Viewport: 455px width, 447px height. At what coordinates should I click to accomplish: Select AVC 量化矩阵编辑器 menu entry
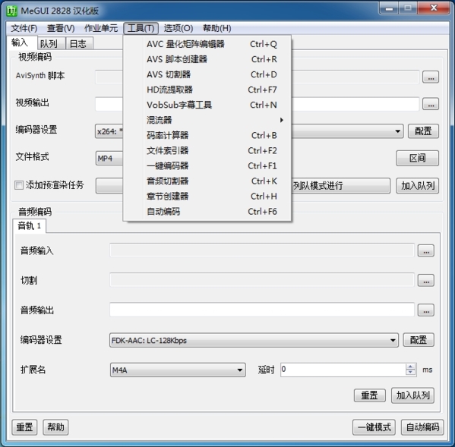pos(207,44)
